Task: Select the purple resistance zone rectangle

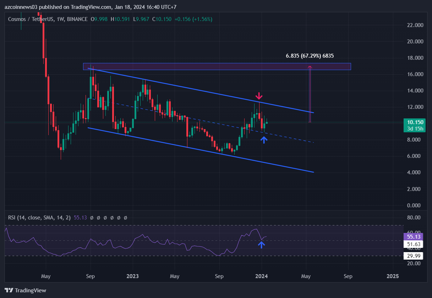Action: pyautogui.click(x=217, y=66)
